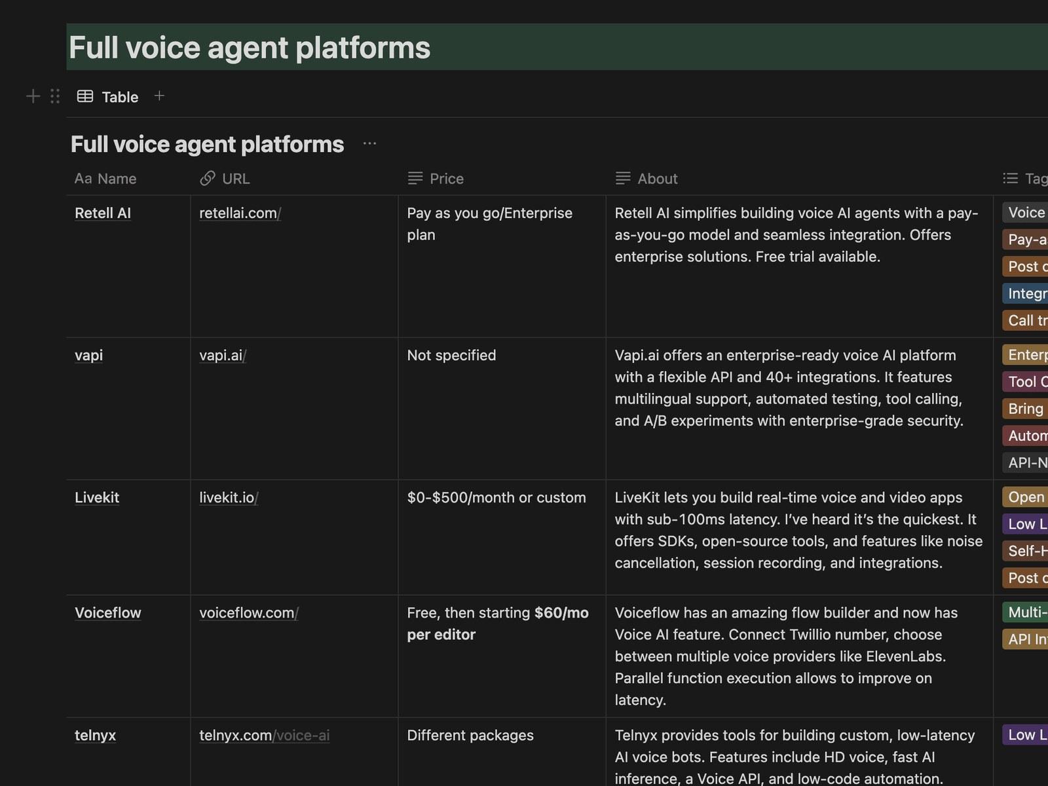Viewport: 1048px width, 786px height.
Task: Click the URL column header
Action: (225, 178)
